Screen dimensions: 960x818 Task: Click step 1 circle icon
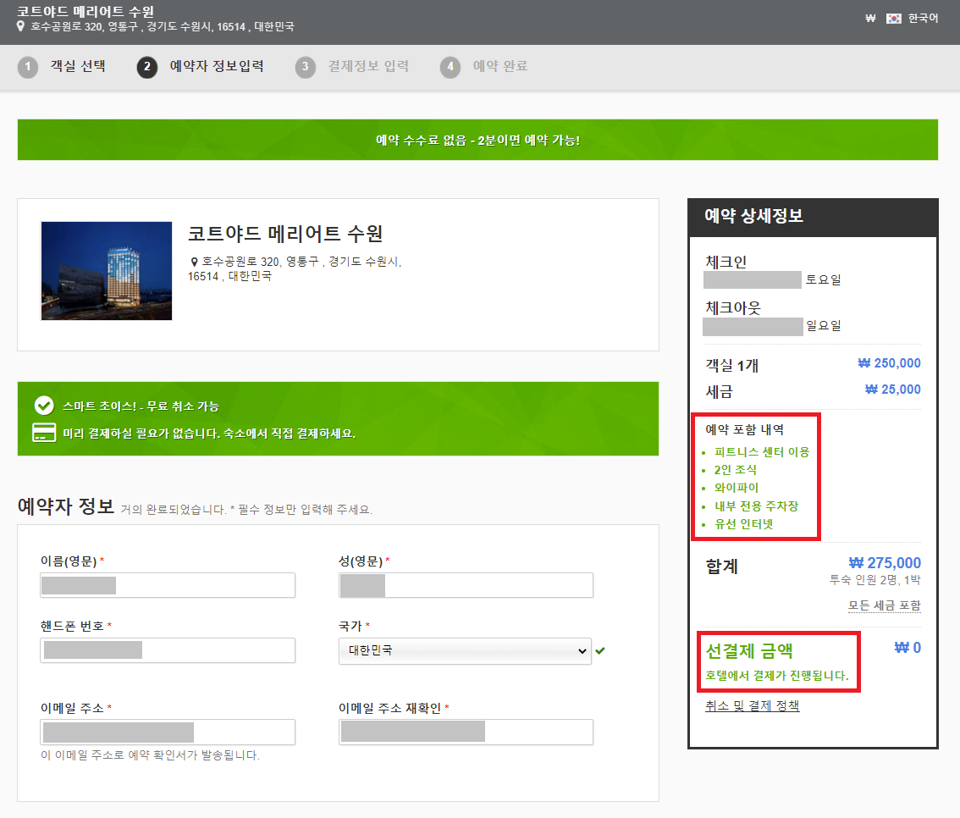click(28, 67)
